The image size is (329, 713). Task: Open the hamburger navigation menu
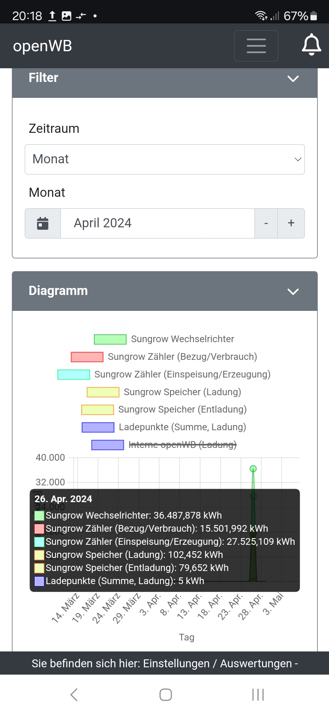click(x=256, y=46)
